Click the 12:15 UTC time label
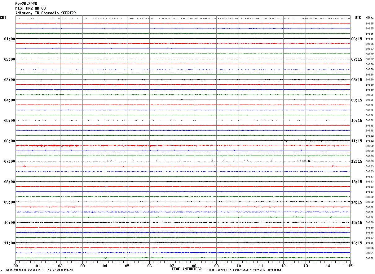The height and width of the screenshot is (274, 375). click(357, 161)
